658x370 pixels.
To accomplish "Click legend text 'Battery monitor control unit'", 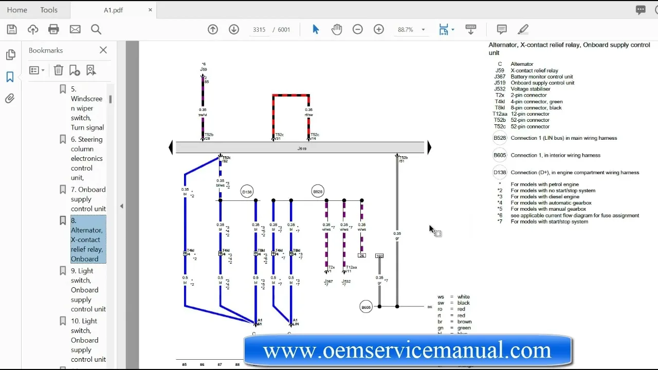I will (541, 77).
